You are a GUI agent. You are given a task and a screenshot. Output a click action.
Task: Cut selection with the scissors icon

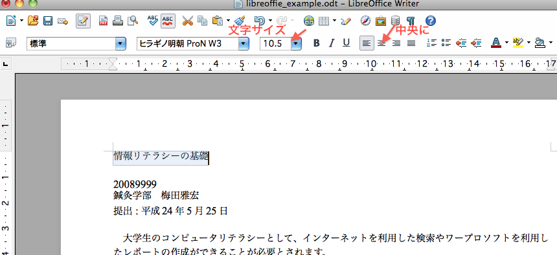click(x=188, y=21)
